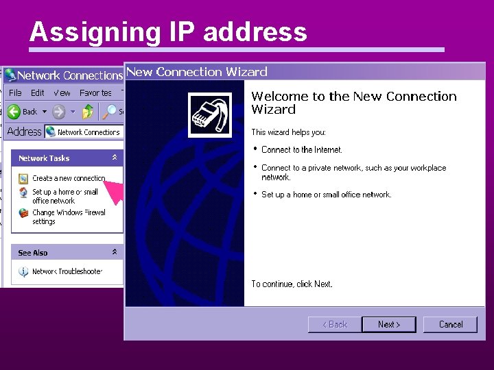The width and height of the screenshot is (494, 370).
Task: Click the home network setup icon
Action: pos(23,193)
